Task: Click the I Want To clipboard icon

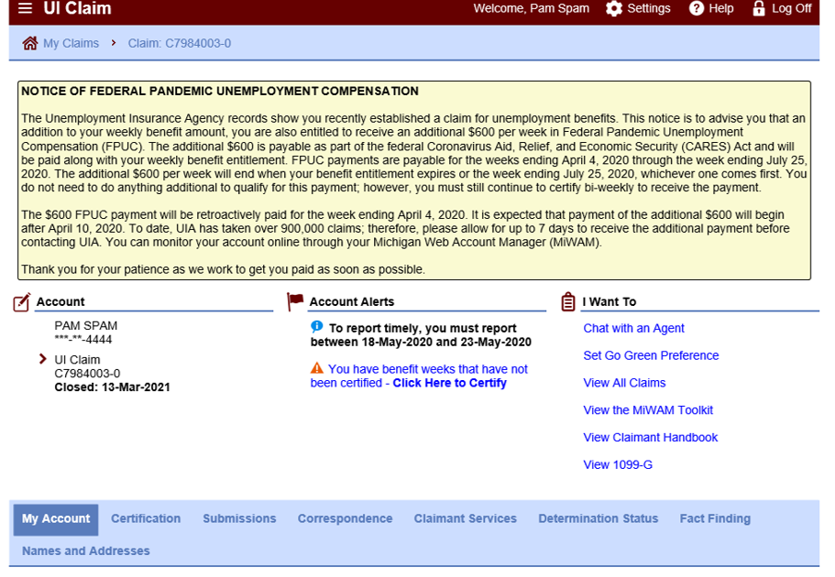Action: (x=568, y=301)
